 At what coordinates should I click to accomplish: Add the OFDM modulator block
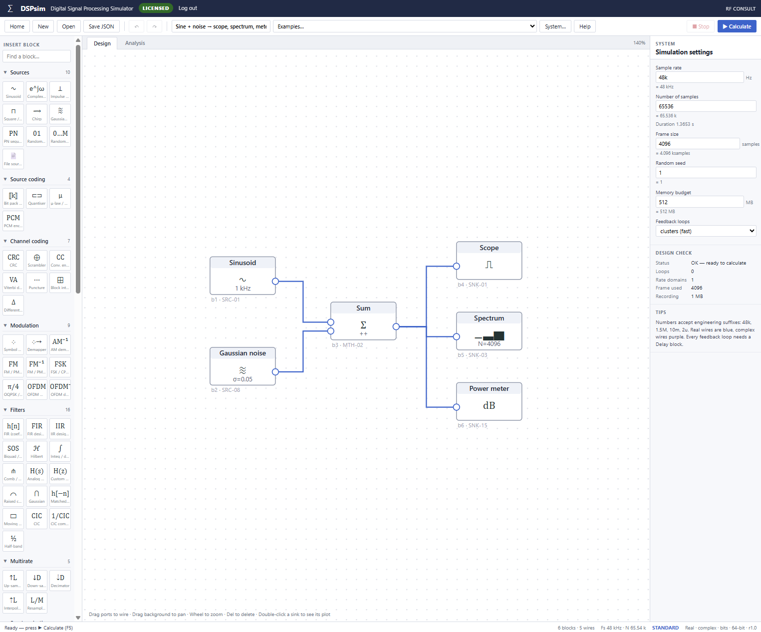(x=37, y=390)
